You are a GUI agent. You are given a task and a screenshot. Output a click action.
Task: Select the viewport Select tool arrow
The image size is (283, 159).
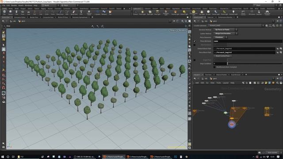point(4,45)
